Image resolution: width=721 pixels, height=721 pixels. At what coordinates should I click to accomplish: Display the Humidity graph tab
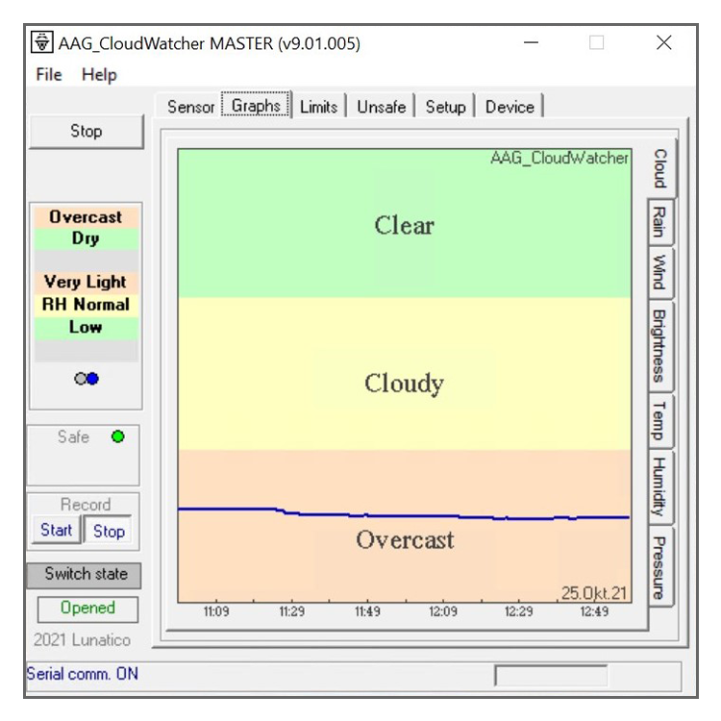point(659,487)
